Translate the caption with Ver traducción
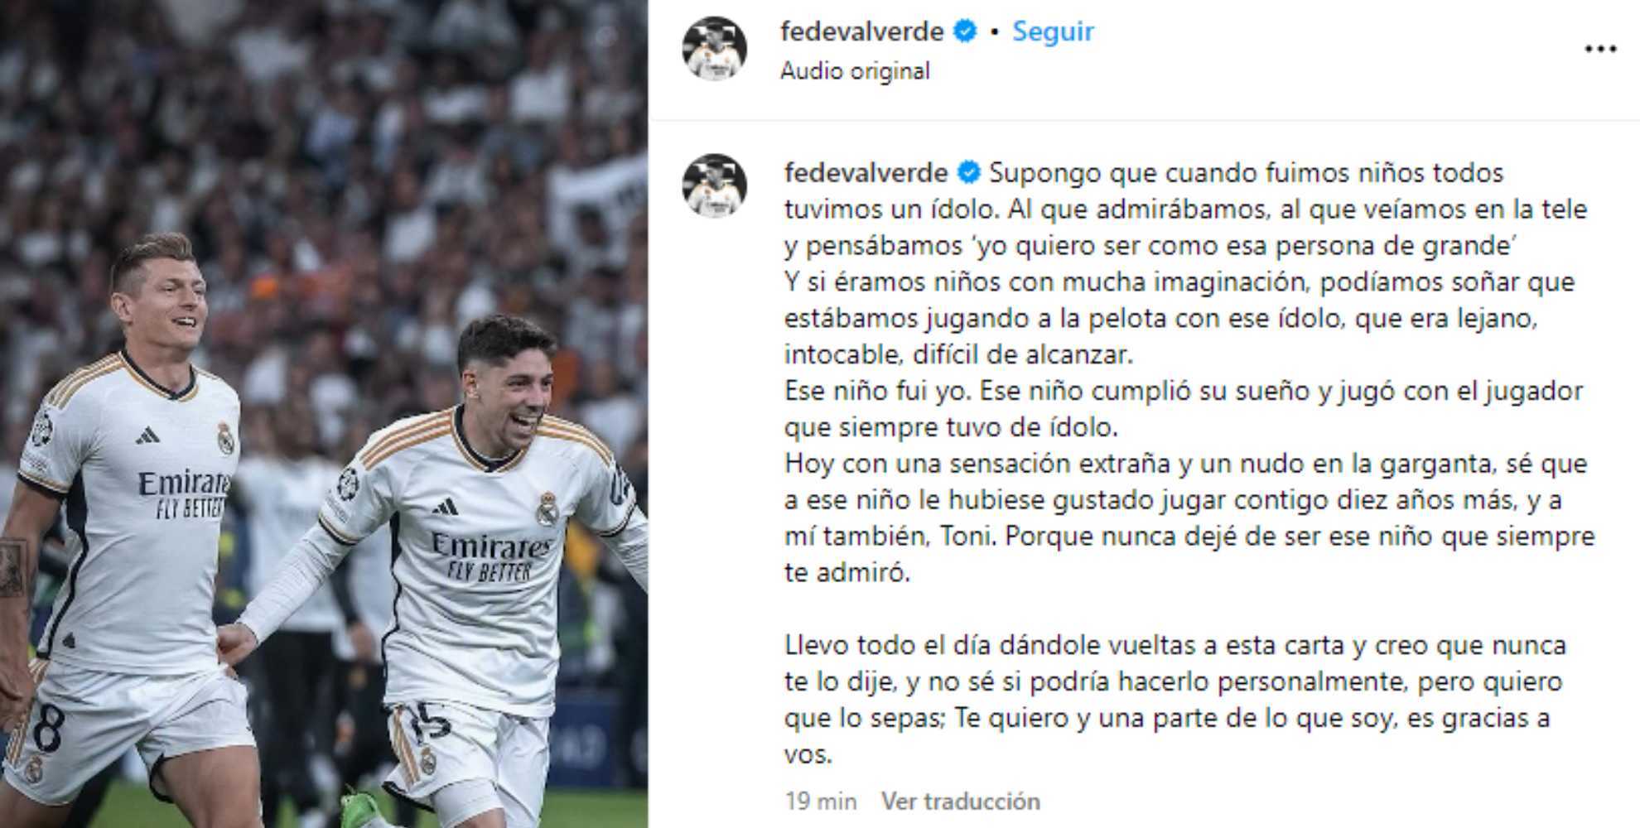The width and height of the screenshot is (1640, 828). point(961,802)
